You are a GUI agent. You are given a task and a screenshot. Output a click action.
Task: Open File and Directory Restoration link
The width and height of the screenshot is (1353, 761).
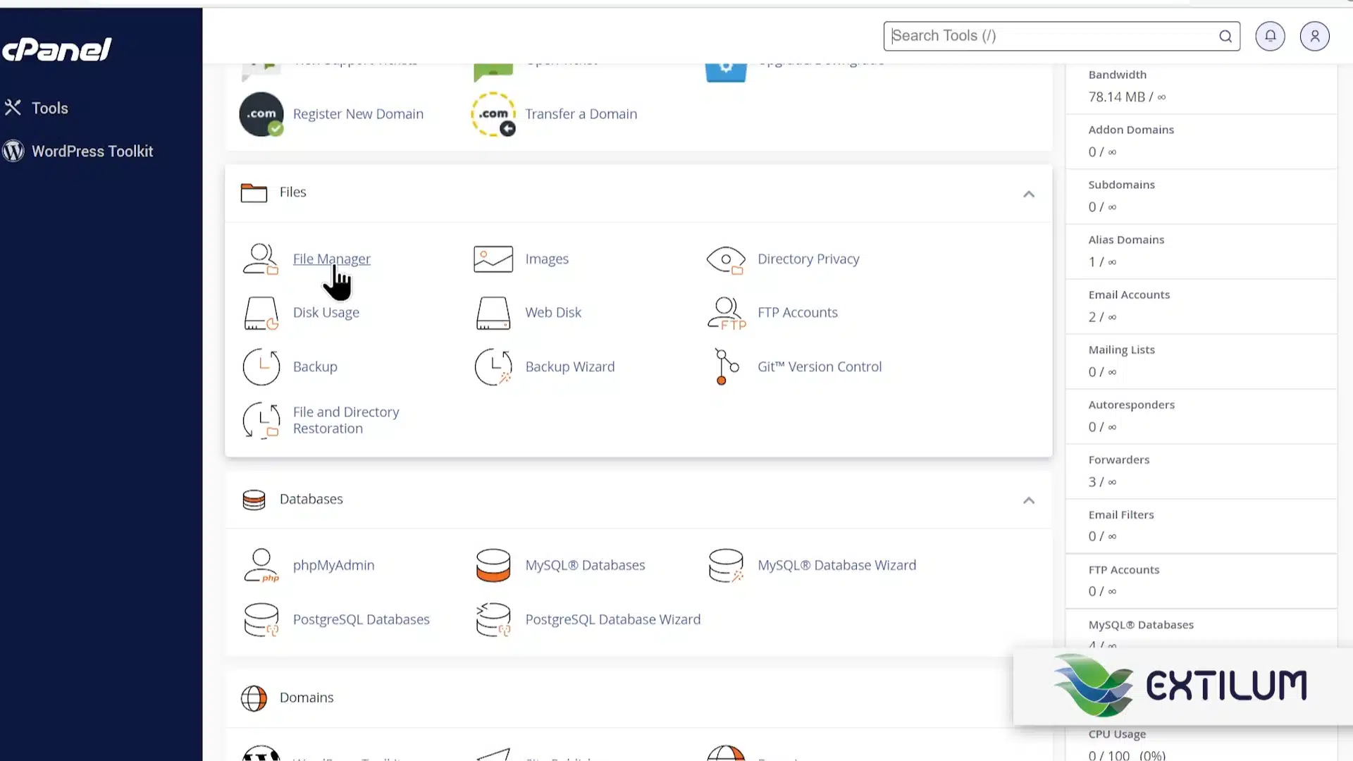pos(346,421)
